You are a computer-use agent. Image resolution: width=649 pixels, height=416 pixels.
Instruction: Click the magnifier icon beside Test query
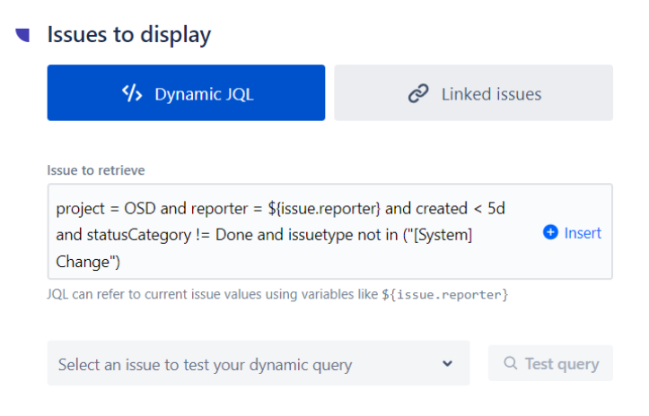[x=511, y=364]
